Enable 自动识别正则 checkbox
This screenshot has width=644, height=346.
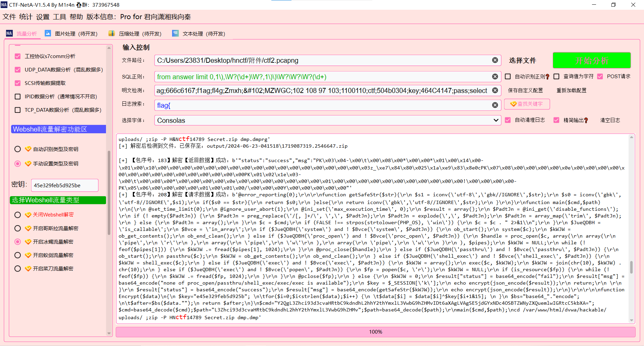508,77
